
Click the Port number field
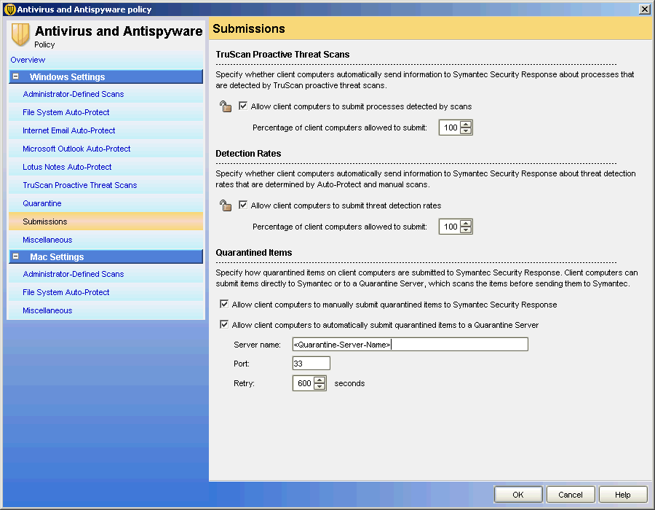point(311,364)
